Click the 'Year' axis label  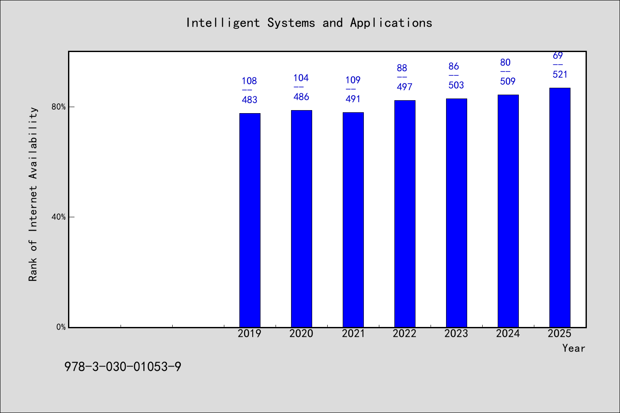pos(573,348)
